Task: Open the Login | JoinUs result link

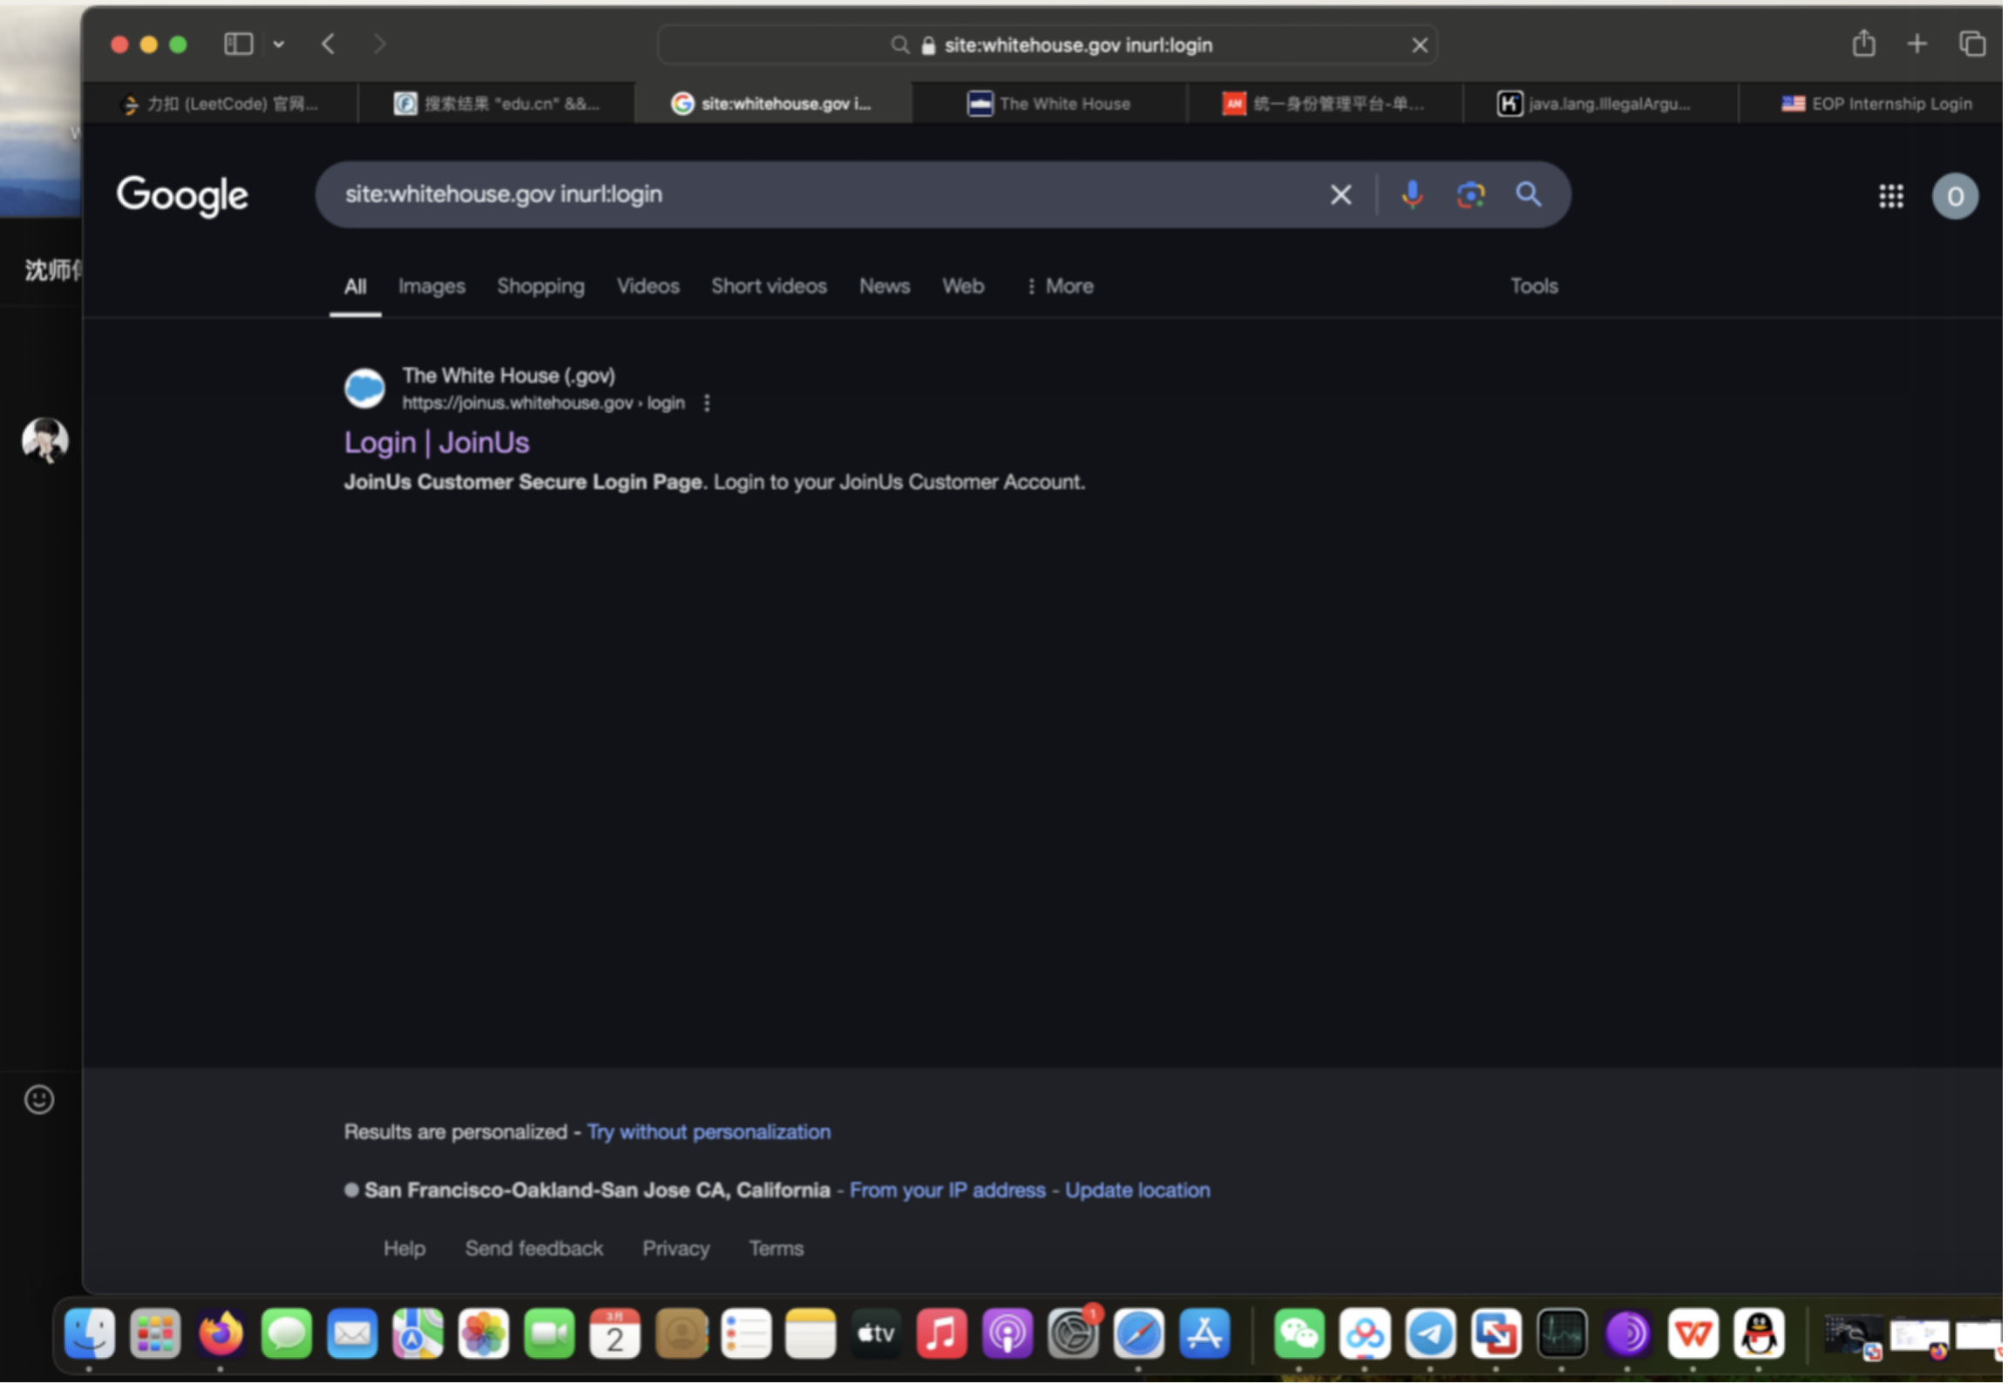Action: 437,443
